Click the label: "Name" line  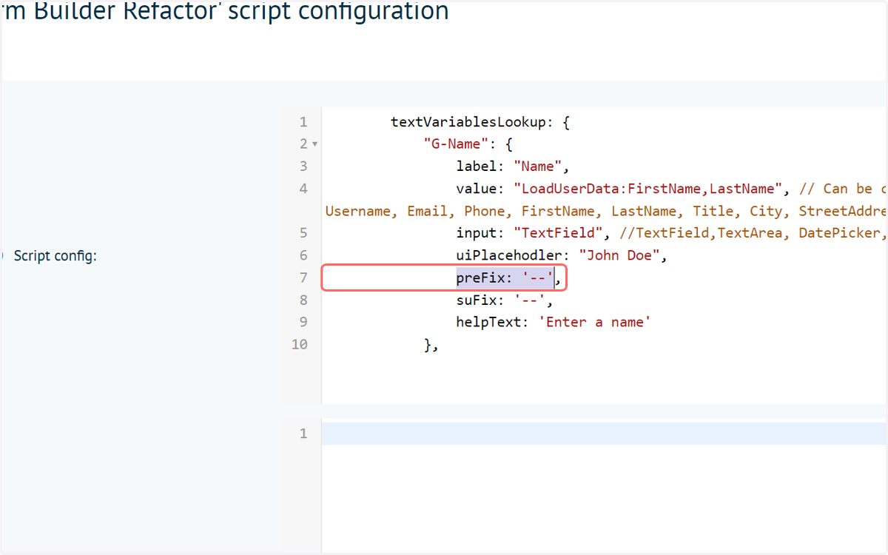[x=512, y=166]
